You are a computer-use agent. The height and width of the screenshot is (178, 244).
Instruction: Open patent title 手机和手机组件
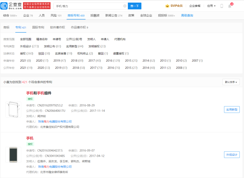pyautogui.click(x=39, y=93)
